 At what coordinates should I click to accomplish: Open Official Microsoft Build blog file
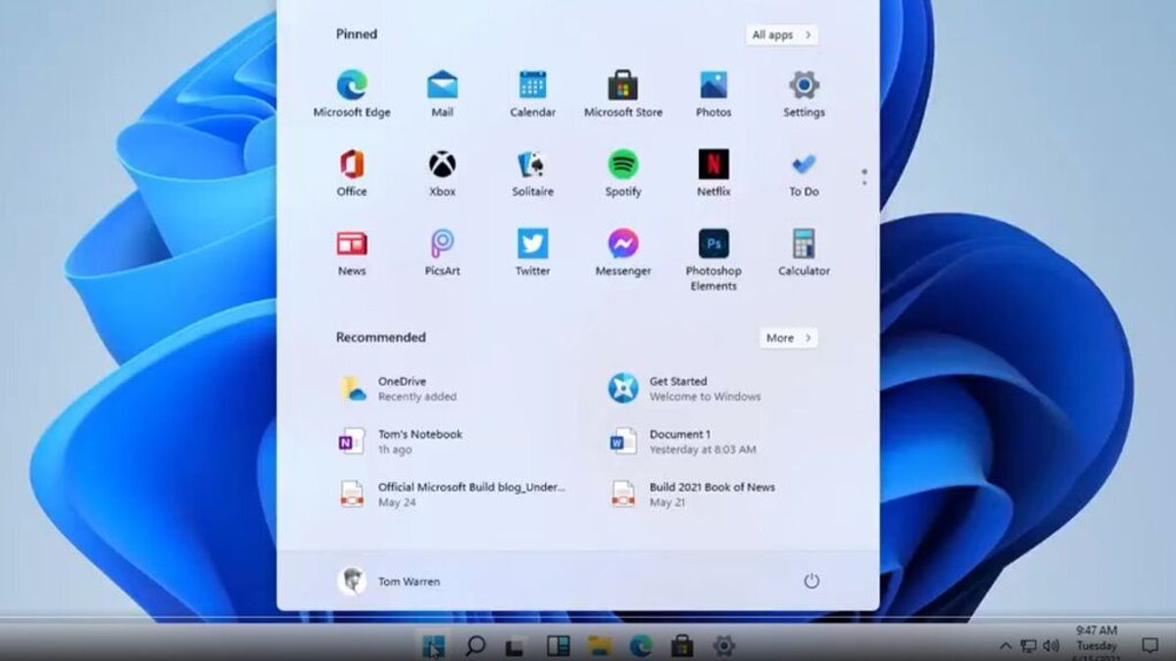pyautogui.click(x=451, y=495)
